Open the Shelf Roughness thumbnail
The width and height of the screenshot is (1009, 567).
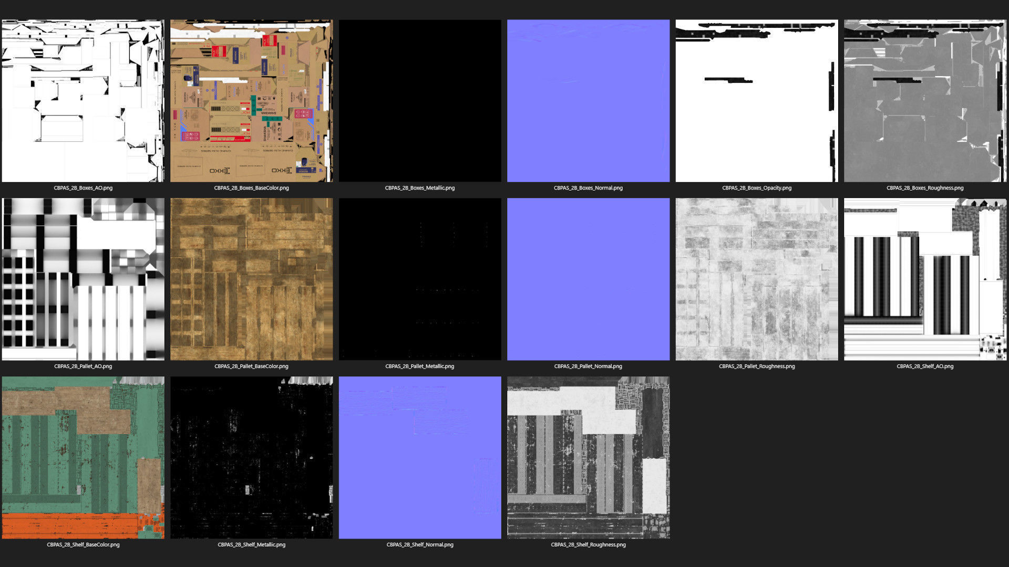point(588,457)
